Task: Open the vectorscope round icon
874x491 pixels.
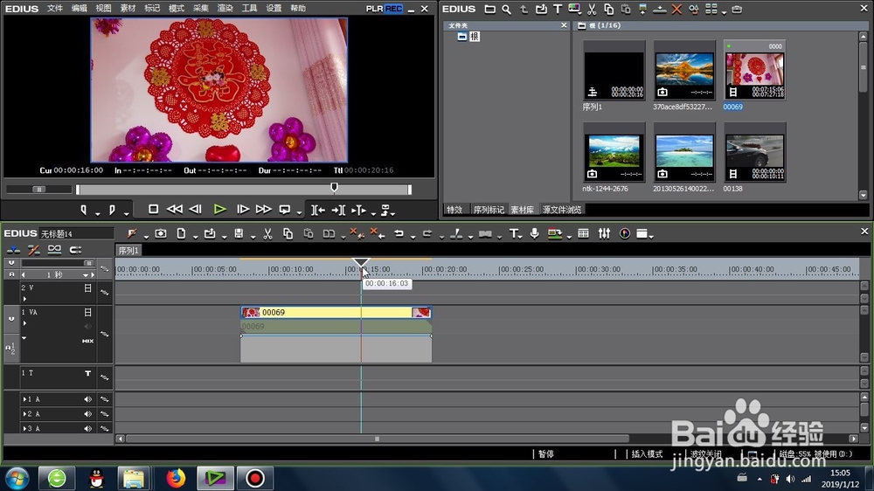Action: [625, 233]
